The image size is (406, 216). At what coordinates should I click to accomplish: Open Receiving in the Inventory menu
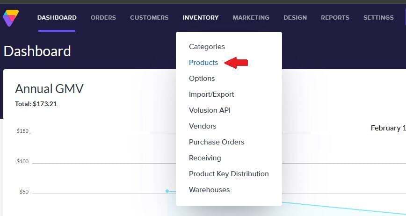205,158
